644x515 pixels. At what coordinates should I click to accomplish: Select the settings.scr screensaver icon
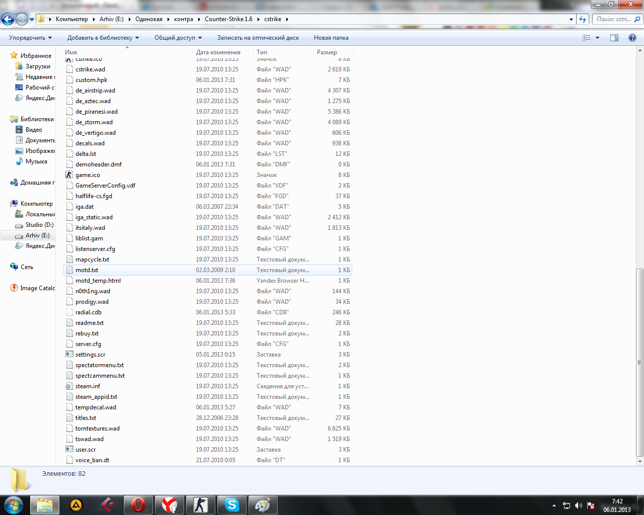[x=69, y=355]
